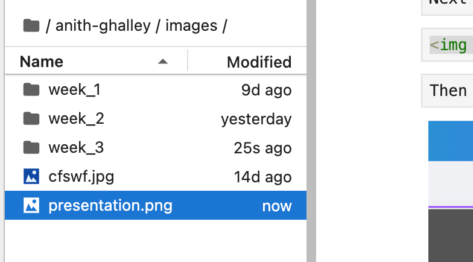Click the week_2 folder icon

pyautogui.click(x=31, y=119)
